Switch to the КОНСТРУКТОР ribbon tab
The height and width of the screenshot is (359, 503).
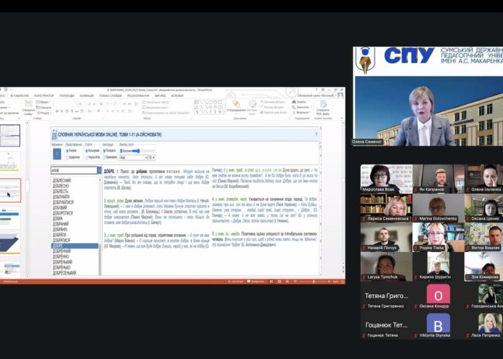click(44, 95)
